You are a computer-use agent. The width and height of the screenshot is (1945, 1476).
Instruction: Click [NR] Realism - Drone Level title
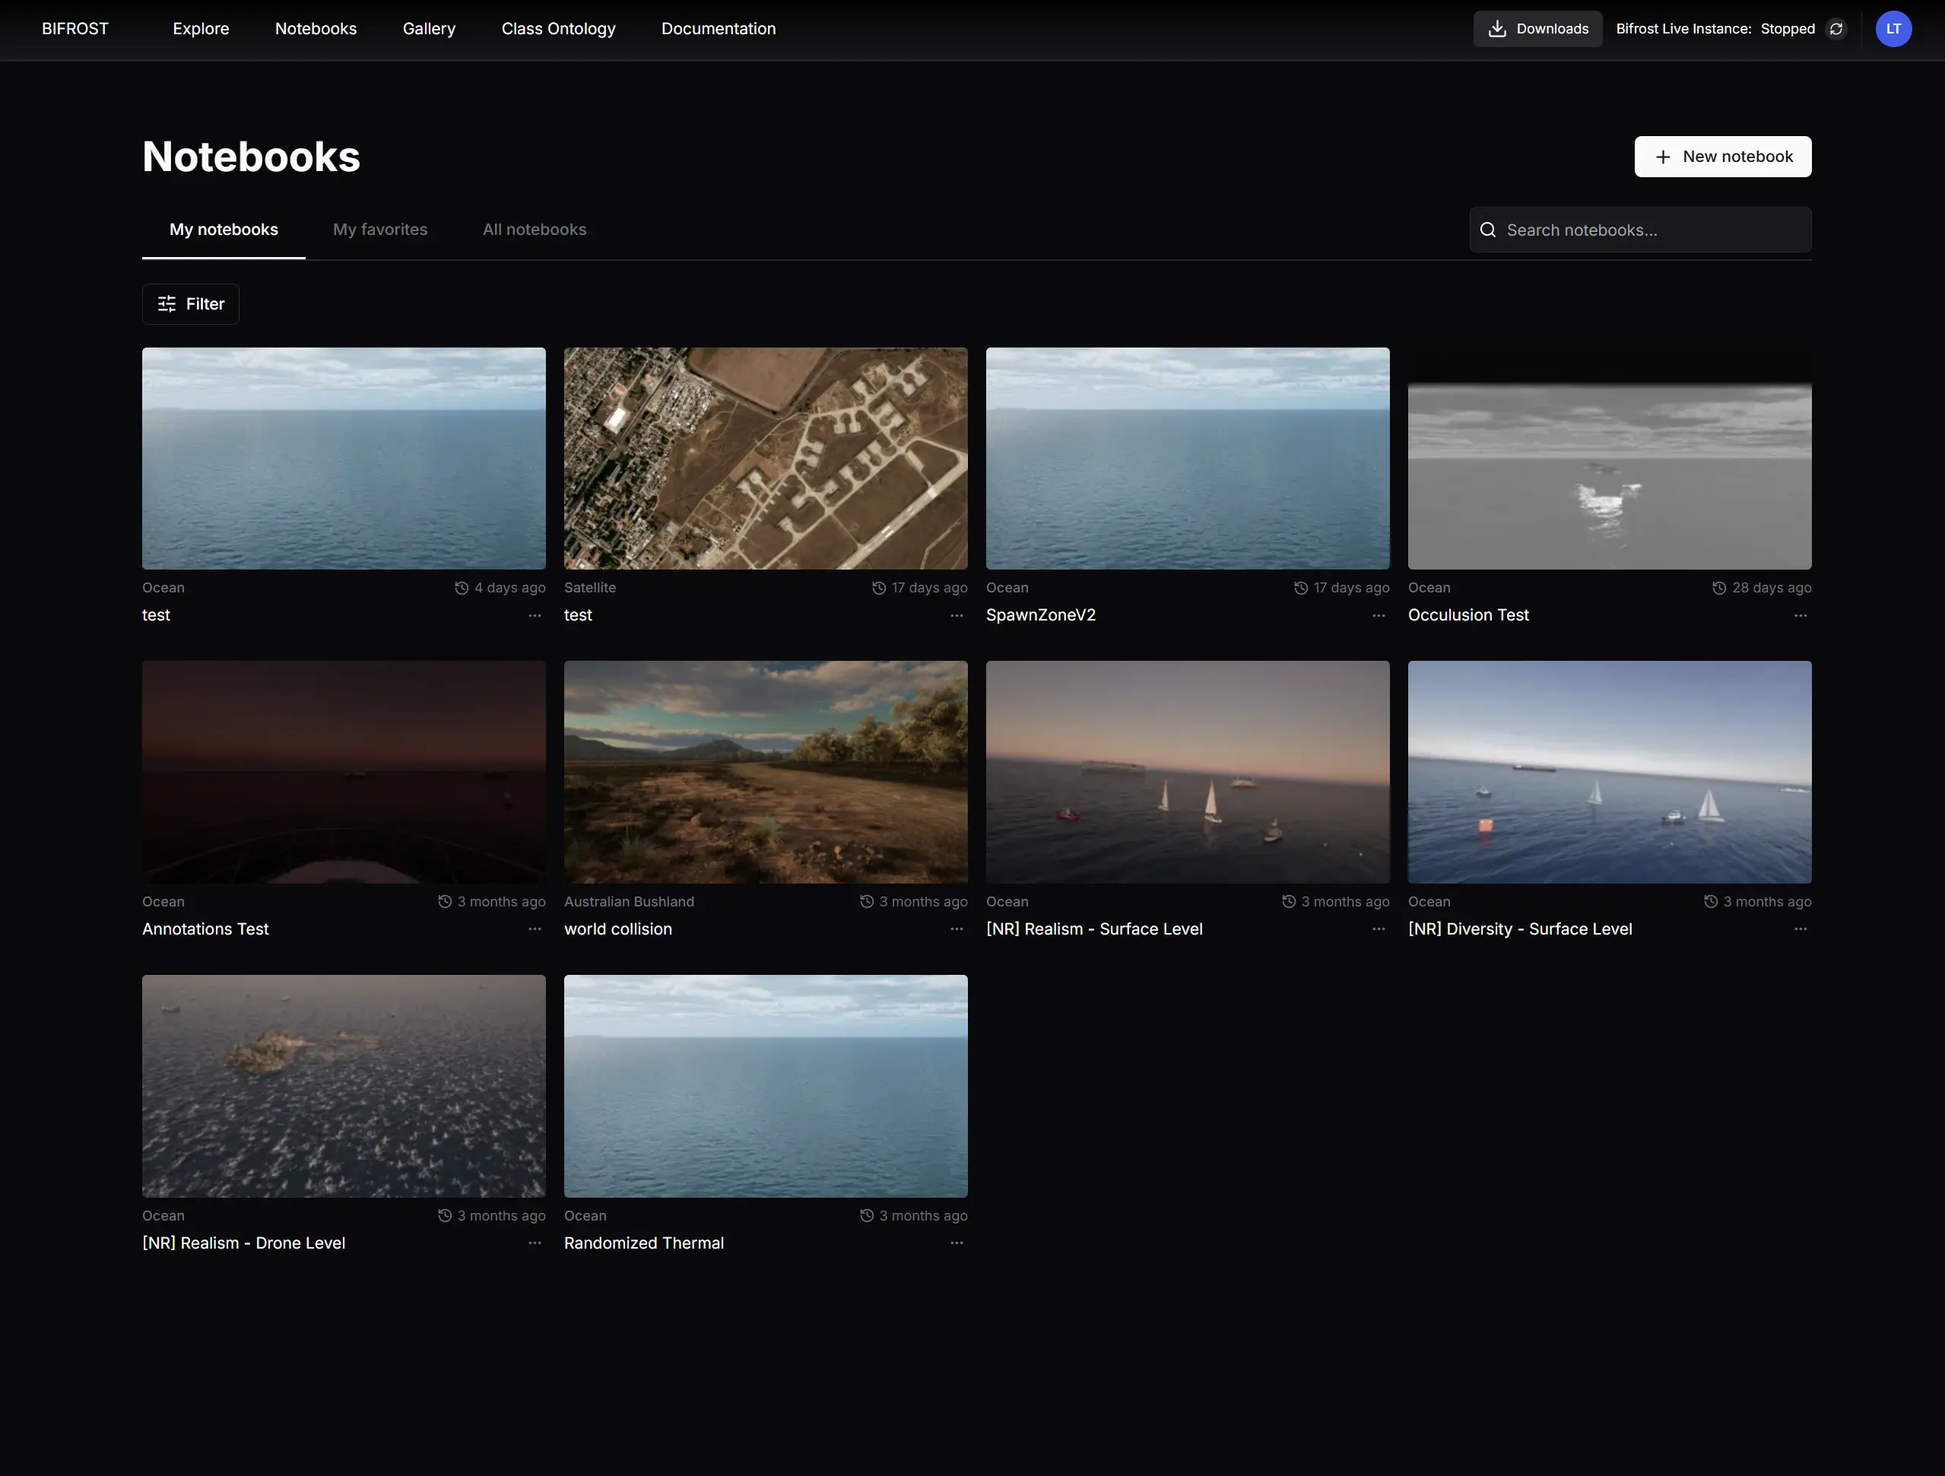243,1243
